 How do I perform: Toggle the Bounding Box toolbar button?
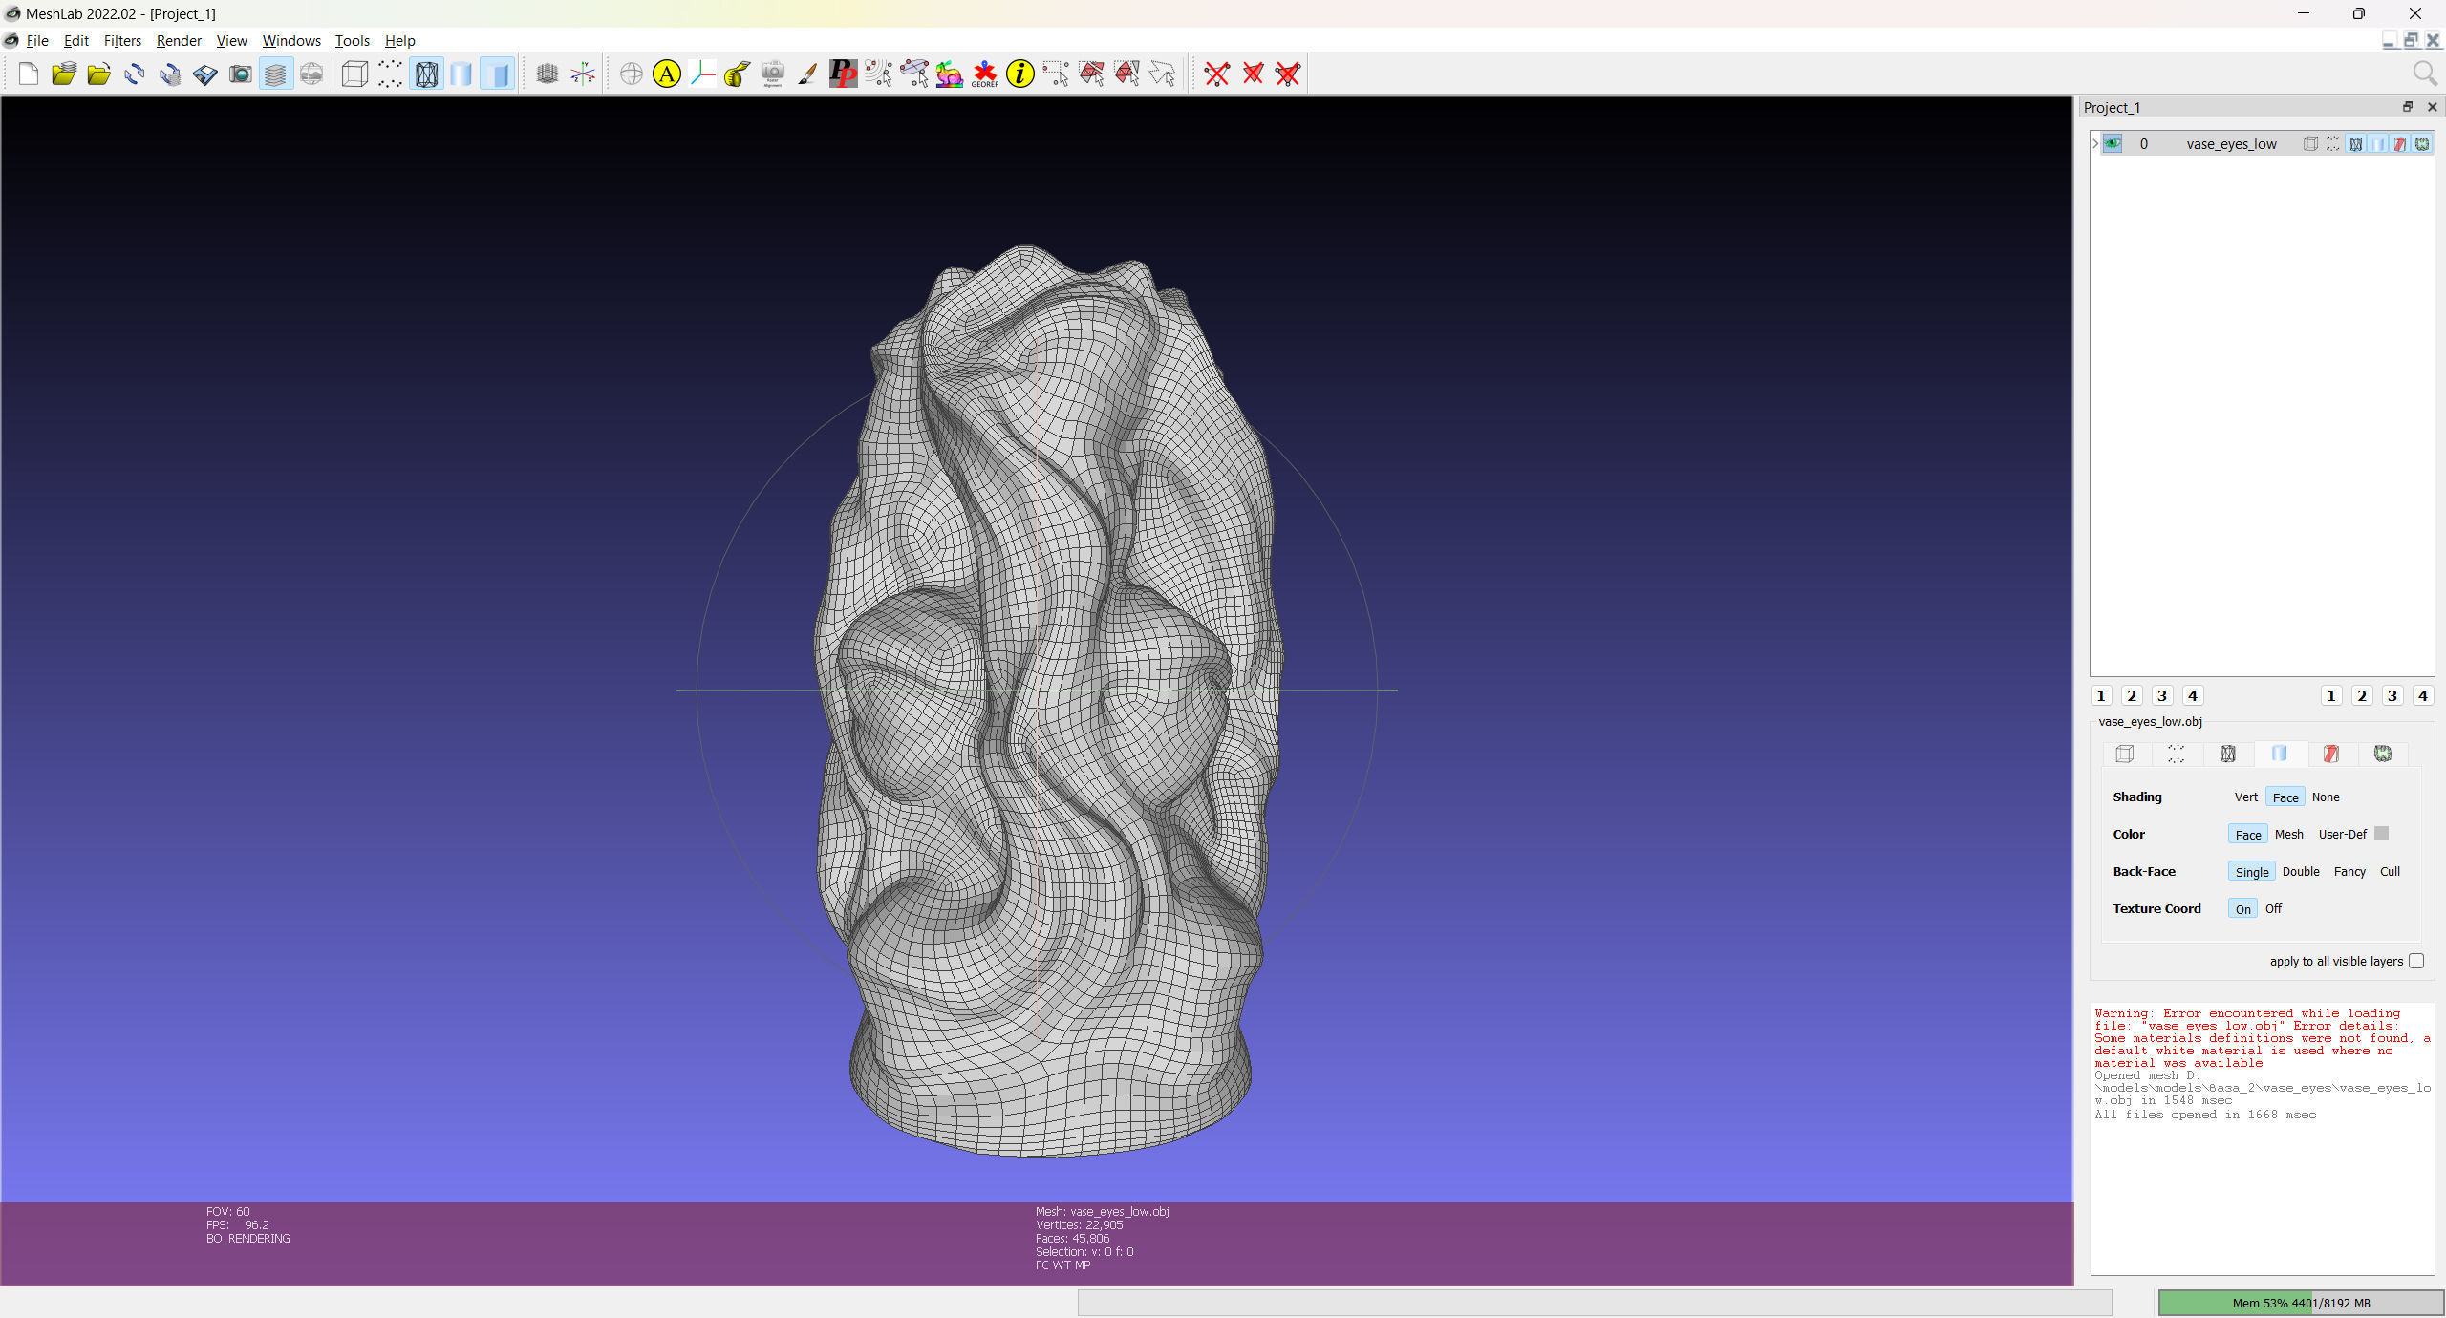(x=354, y=74)
